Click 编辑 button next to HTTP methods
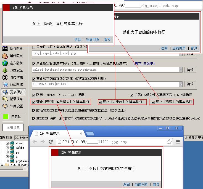 [190, 84]
